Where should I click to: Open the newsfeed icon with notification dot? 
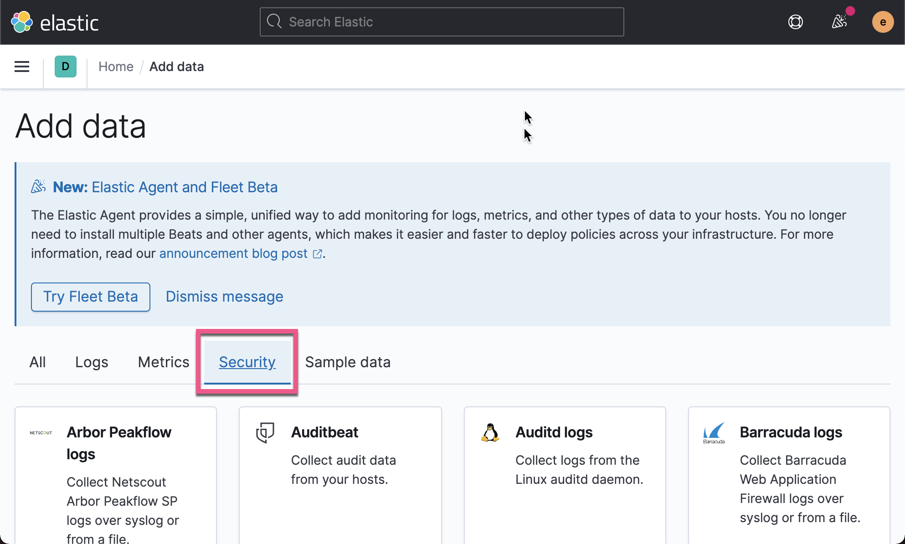(840, 21)
